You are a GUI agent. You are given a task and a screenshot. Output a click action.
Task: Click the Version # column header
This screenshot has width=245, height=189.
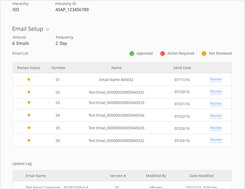click(x=118, y=176)
